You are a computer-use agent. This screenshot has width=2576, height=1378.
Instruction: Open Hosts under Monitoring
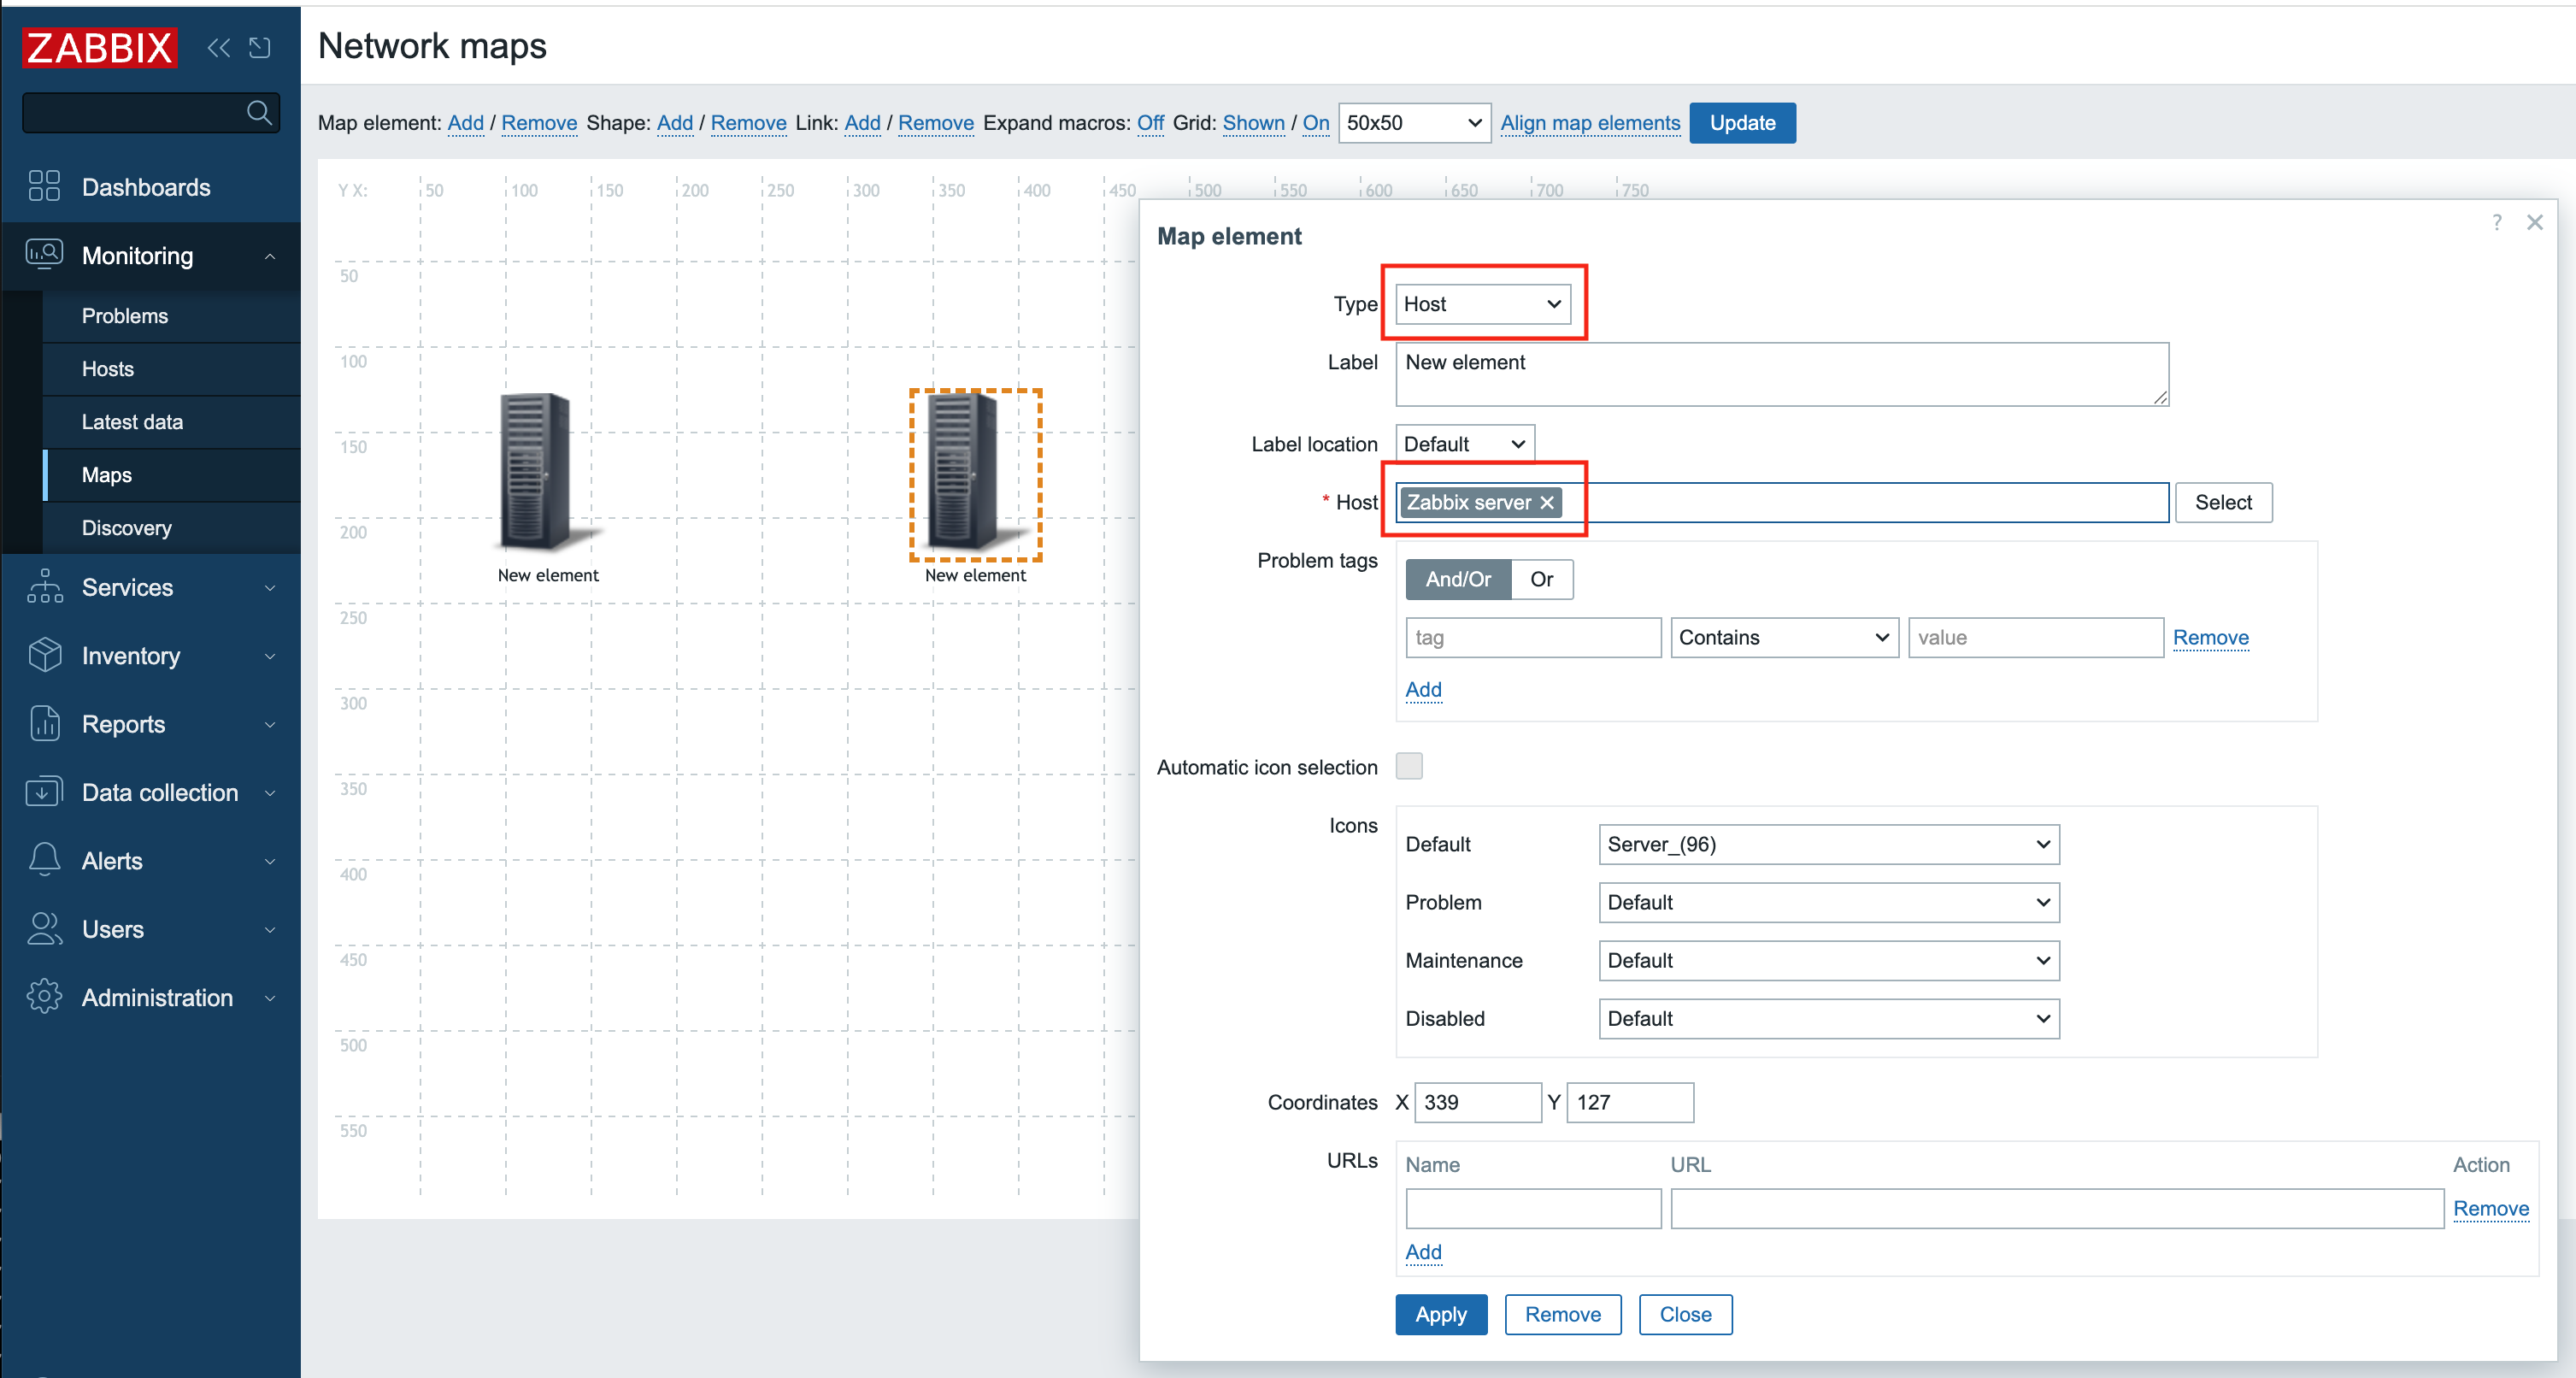coord(108,369)
